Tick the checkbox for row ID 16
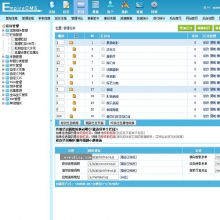This screenshot has width=220, height=220. coord(103,116)
